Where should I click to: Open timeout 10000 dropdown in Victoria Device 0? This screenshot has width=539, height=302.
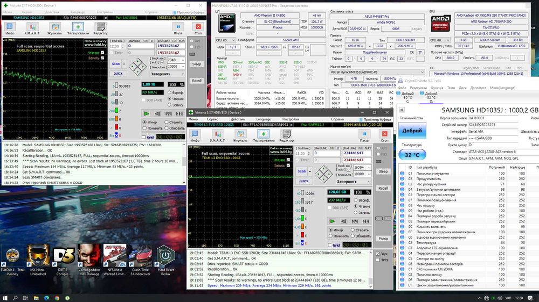(370, 174)
